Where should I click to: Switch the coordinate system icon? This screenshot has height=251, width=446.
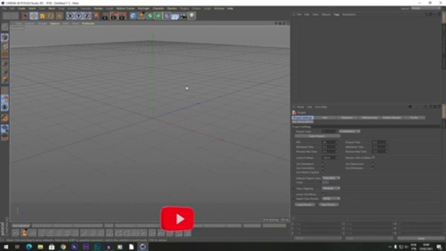[x=95, y=16]
